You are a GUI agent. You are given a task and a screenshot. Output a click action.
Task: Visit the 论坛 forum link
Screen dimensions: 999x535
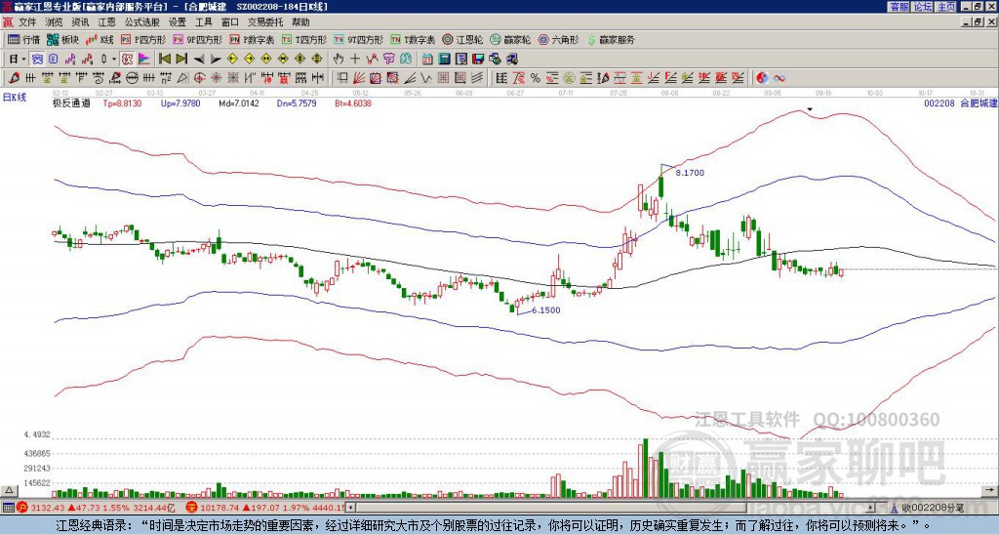click(x=922, y=7)
